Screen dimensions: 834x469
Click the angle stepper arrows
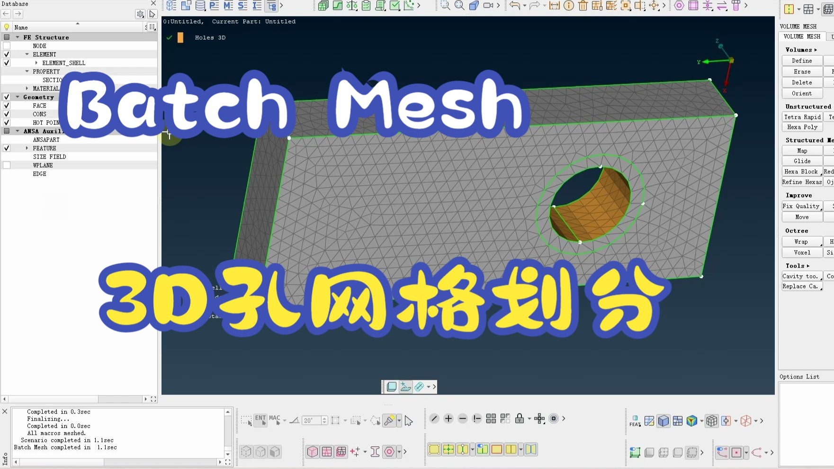tap(324, 420)
